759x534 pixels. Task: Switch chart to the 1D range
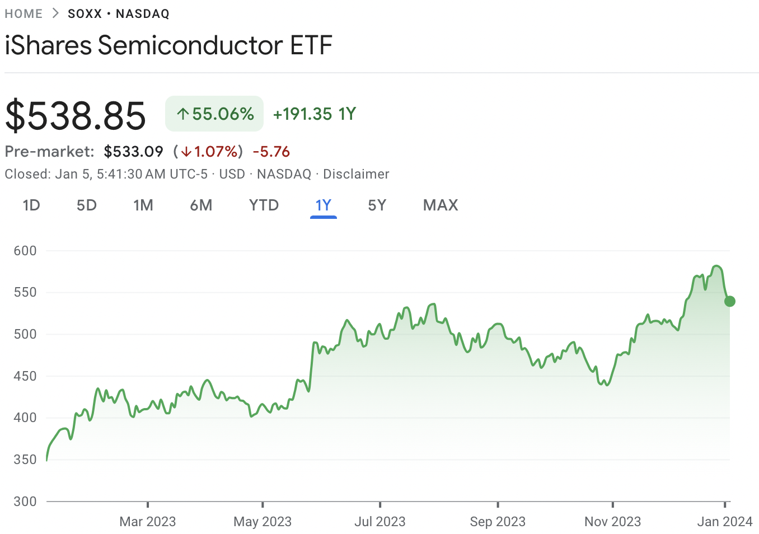[x=31, y=205]
